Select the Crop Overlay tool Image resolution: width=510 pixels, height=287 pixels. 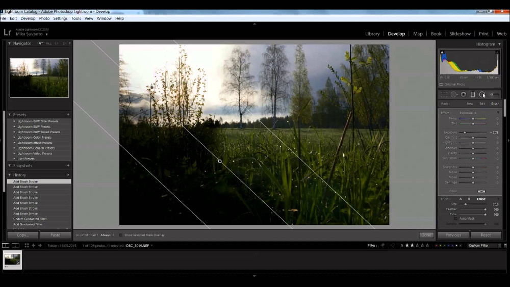pos(444,94)
